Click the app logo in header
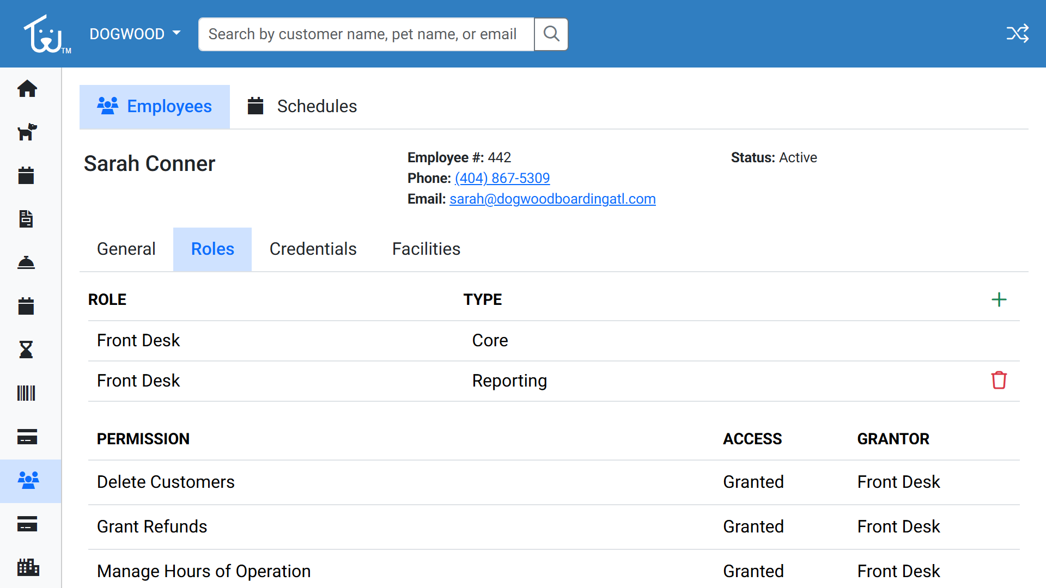 pos(46,34)
